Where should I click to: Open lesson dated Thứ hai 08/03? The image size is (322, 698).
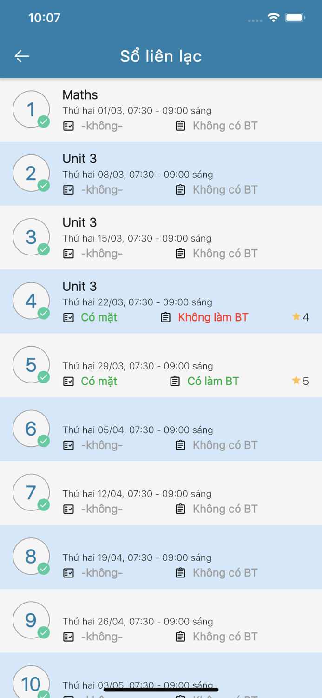point(138,174)
